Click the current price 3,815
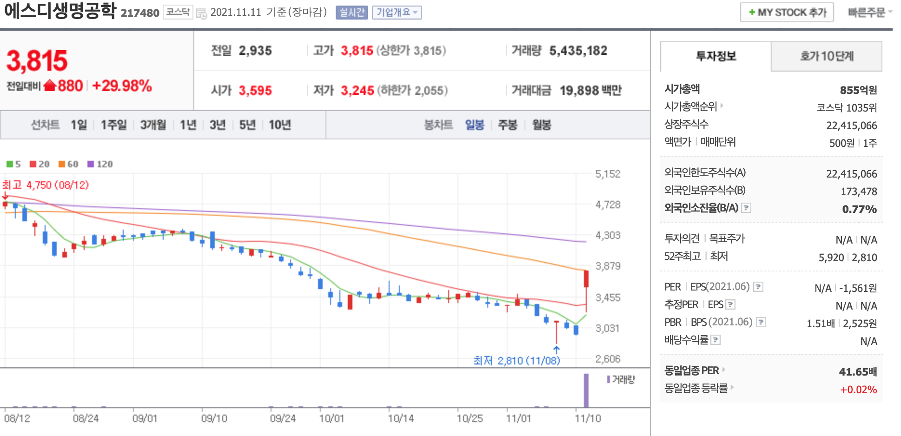The image size is (901, 436). pyautogui.click(x=37, y=61)
